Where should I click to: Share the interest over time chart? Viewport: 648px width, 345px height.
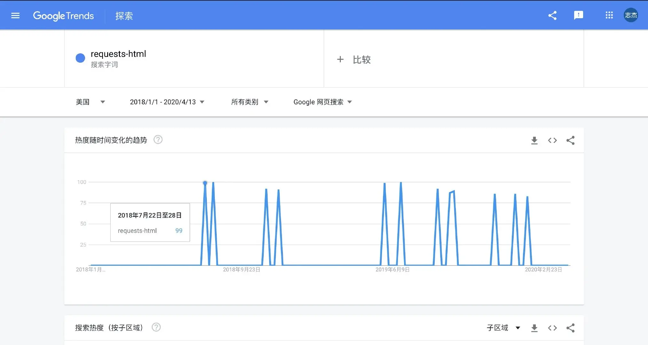(570, 140)
